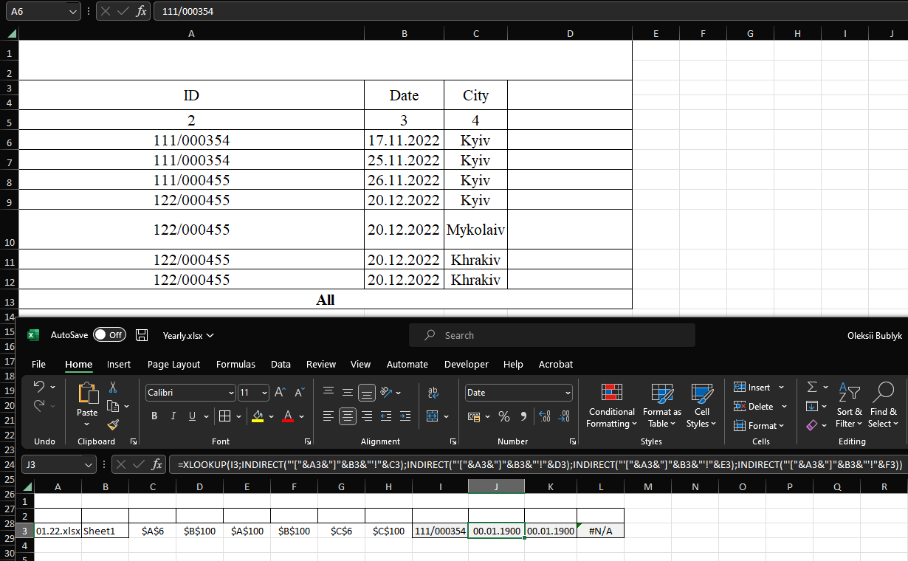Switch to the Formulas ribbon tab
Image resolution: width=908 pixels, height=561 pixels.
(235, 364)
